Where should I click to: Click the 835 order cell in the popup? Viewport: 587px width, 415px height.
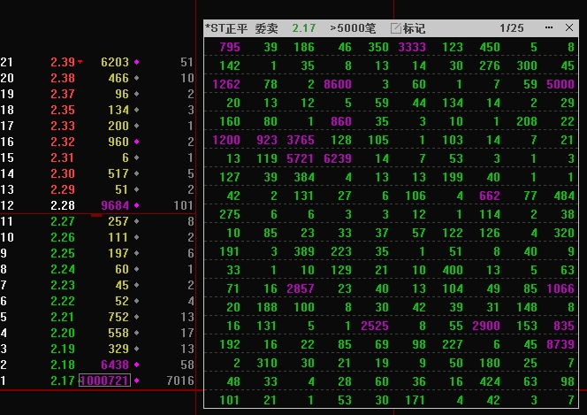tap(564, 326)
